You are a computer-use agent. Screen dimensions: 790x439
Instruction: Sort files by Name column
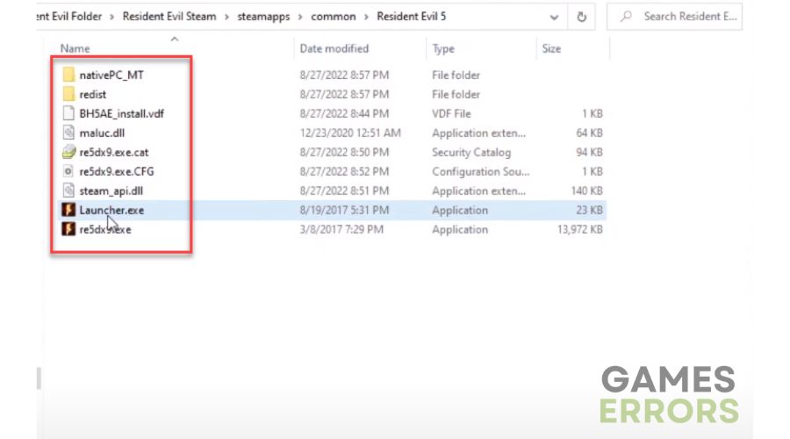[75, 48]
